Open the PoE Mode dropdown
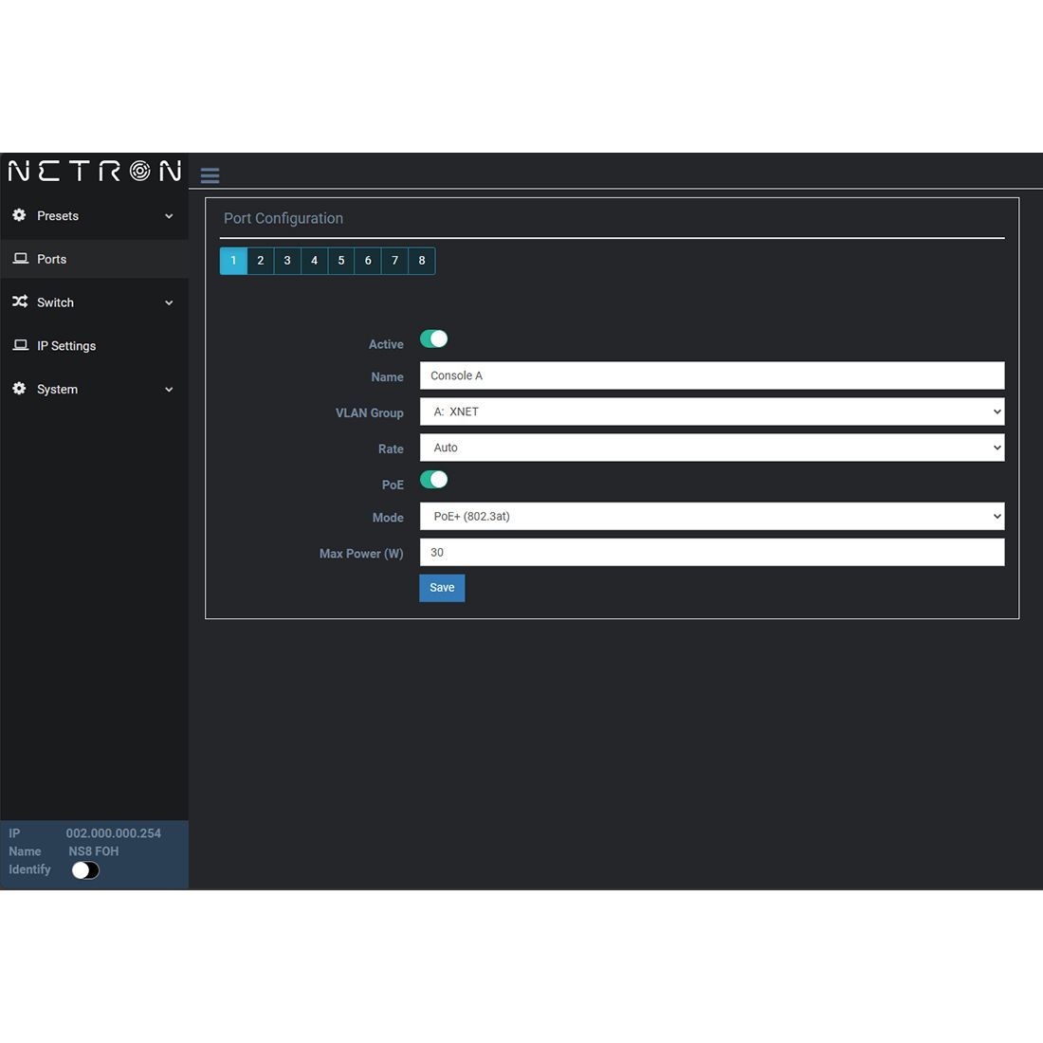 click(711, 517)
